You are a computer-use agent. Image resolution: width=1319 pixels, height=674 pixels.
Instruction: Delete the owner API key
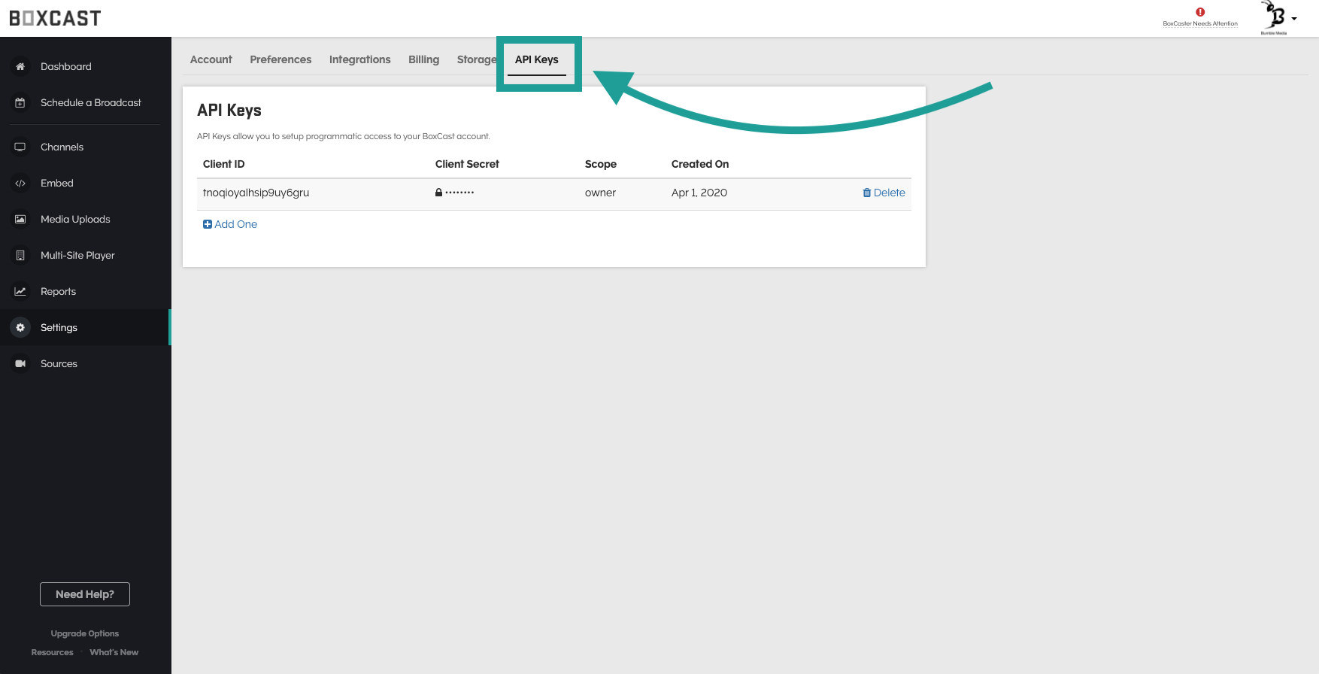(x=884, y=193)
